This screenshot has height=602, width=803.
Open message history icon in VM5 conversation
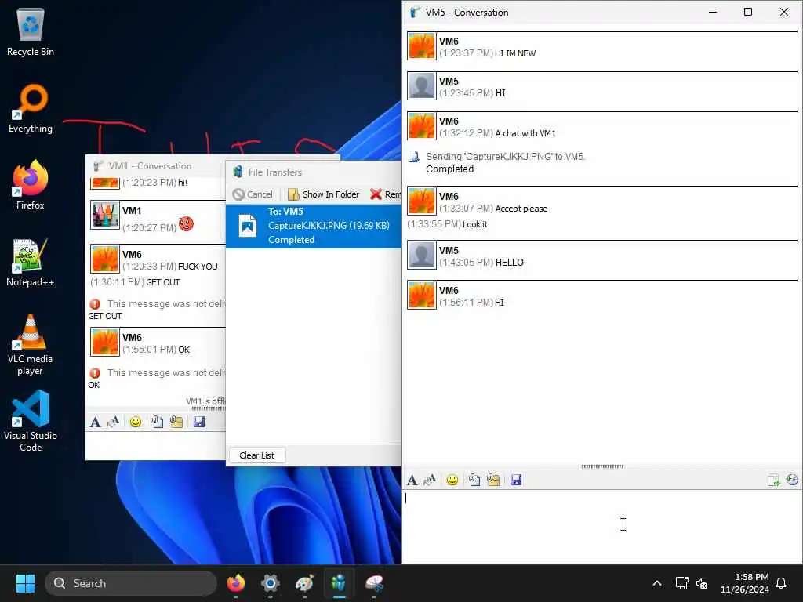[x=792, y=481]
